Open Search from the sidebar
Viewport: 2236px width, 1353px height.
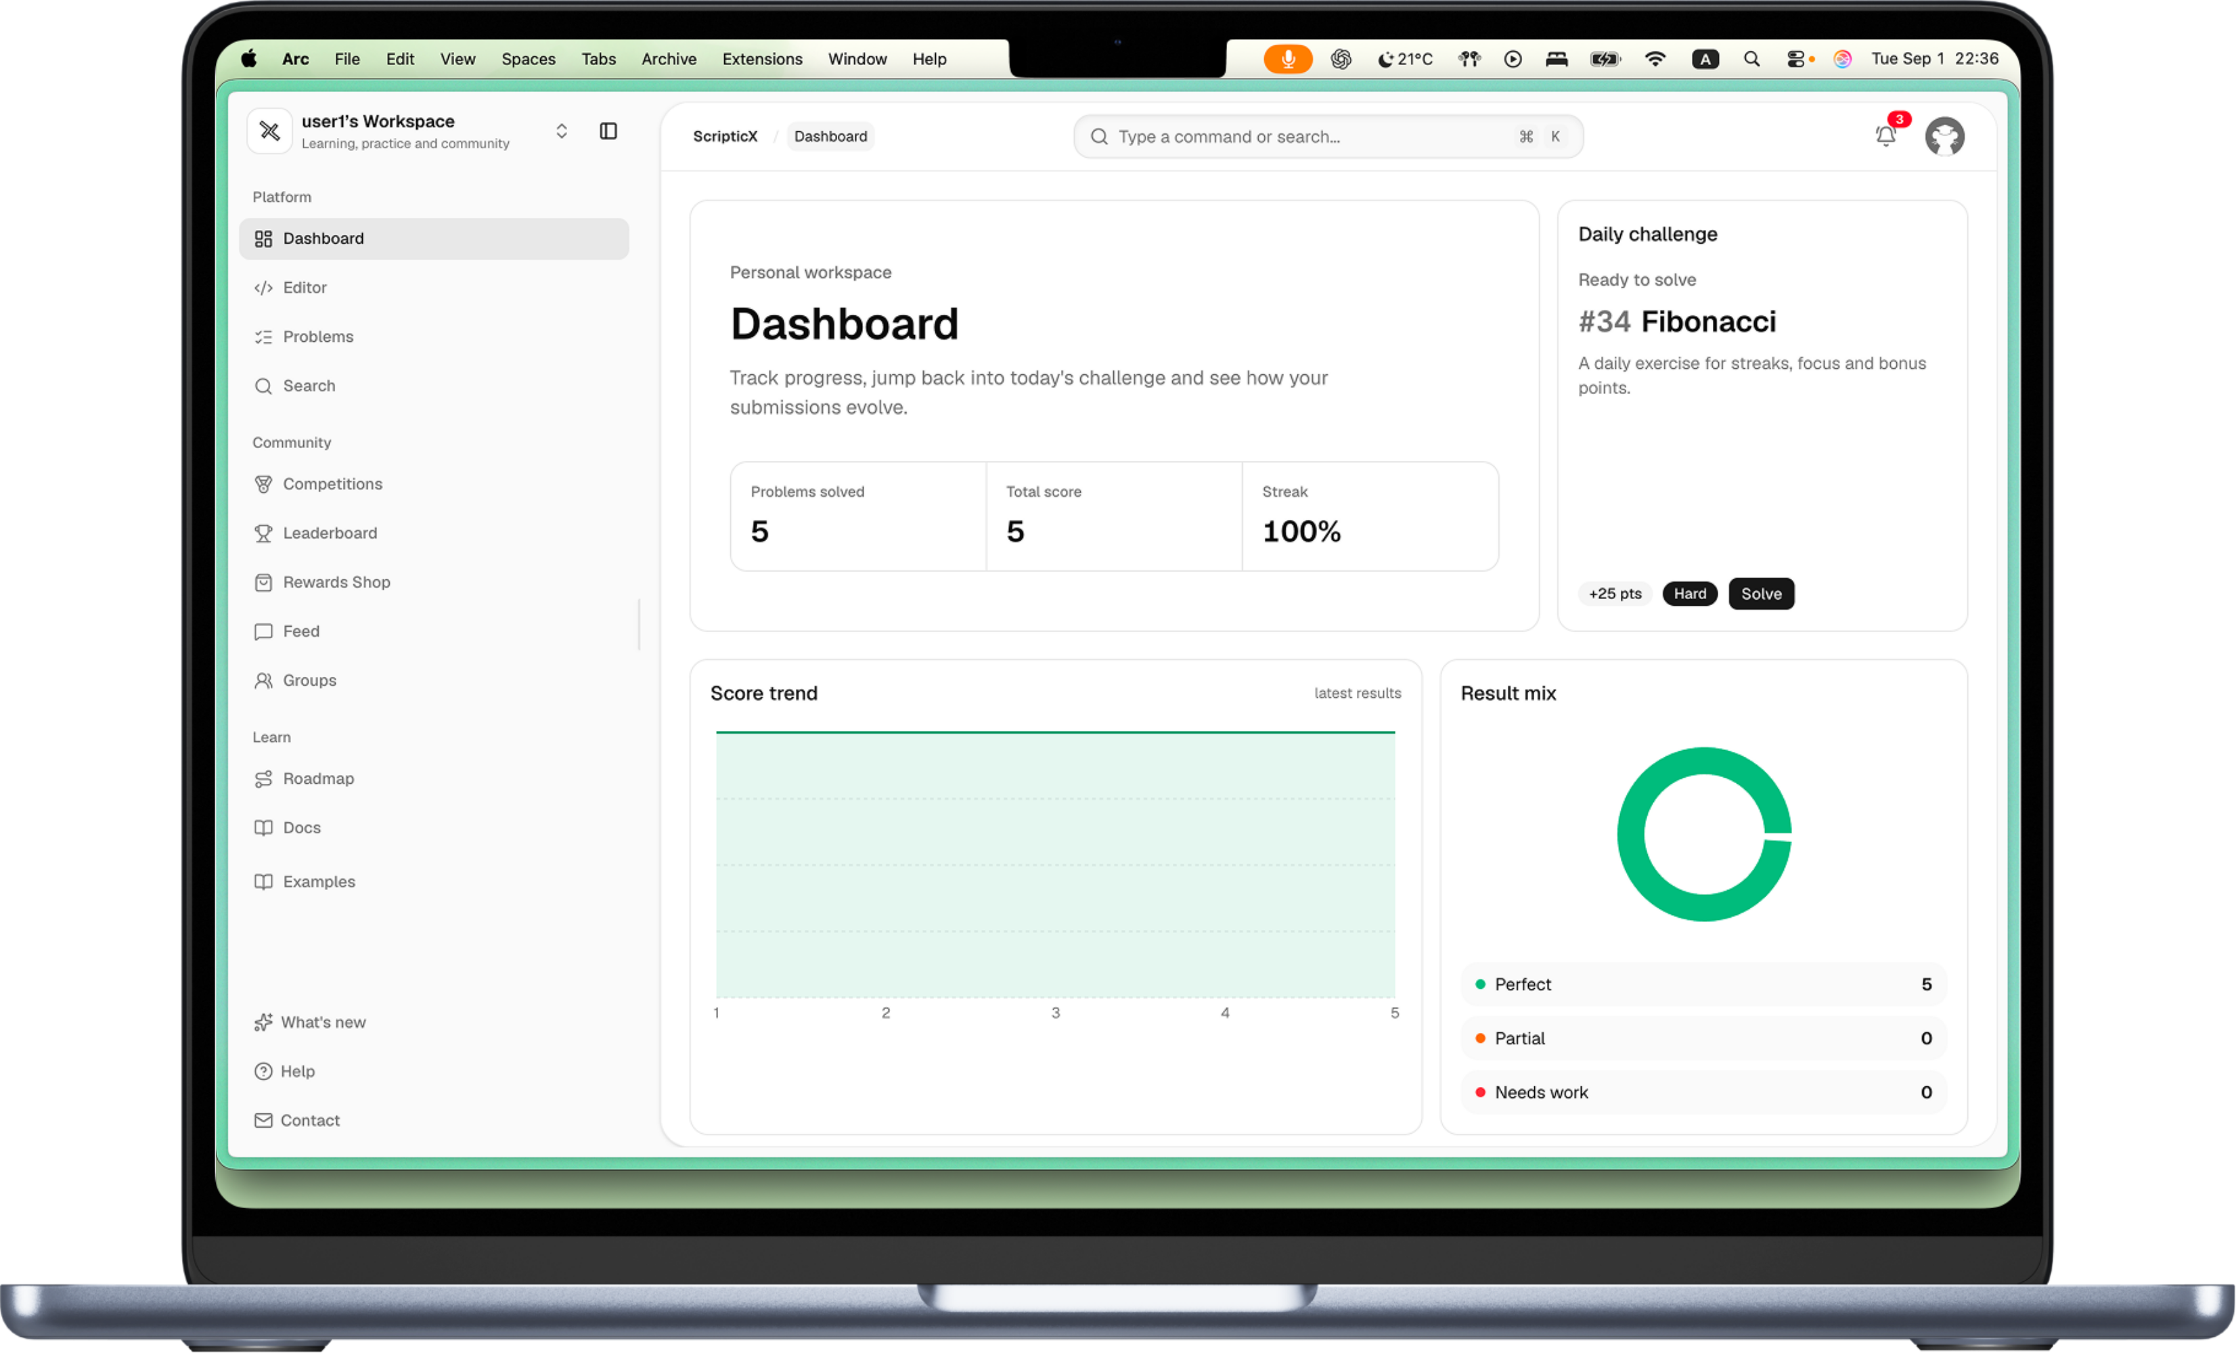[434, 386]
